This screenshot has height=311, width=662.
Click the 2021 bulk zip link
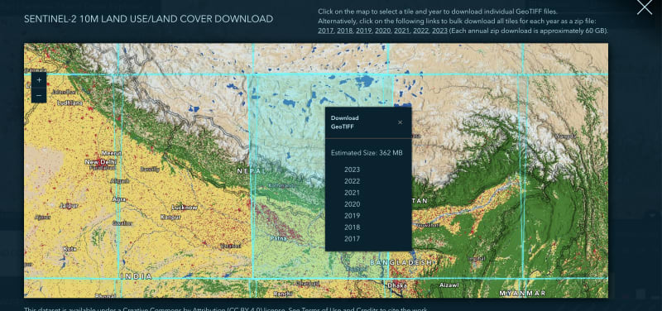pos(401,31)
